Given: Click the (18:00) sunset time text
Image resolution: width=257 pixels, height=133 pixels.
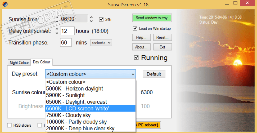Looking at the screenshot, I should [100, 31].
